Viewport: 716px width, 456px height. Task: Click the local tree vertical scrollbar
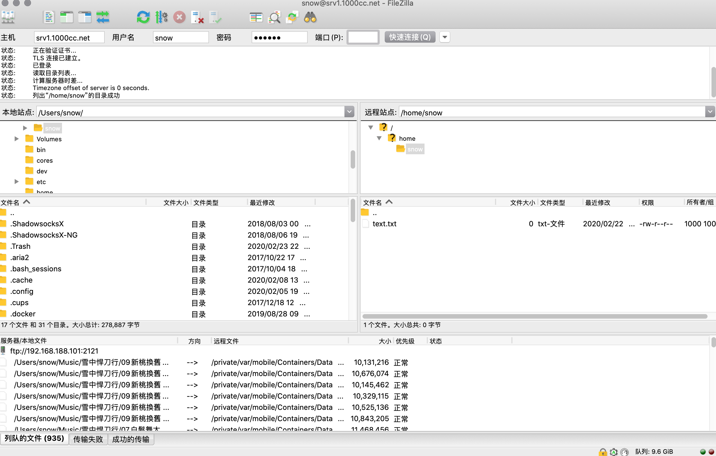(x=353, y=159)
